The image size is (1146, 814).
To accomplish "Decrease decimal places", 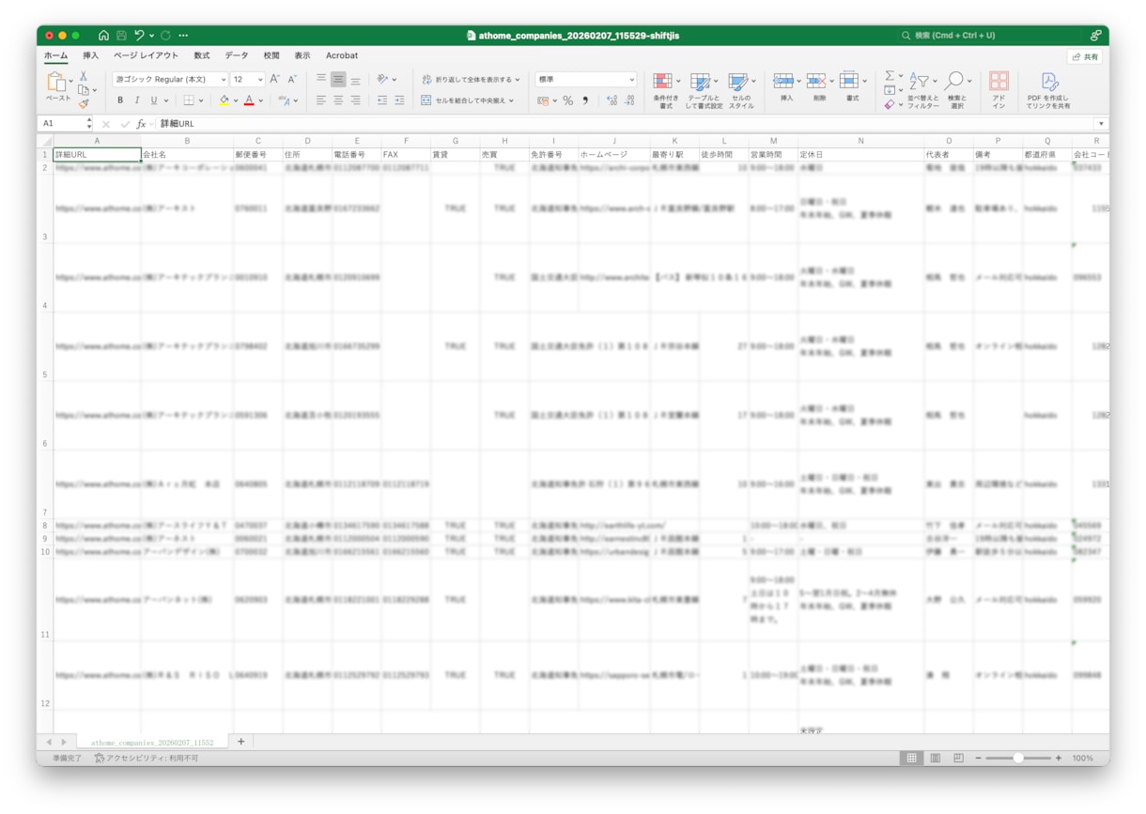I will (629, 100).
